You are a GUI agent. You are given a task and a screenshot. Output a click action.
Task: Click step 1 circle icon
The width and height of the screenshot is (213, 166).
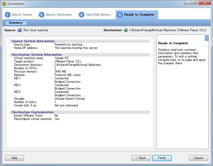coord(8,15)
